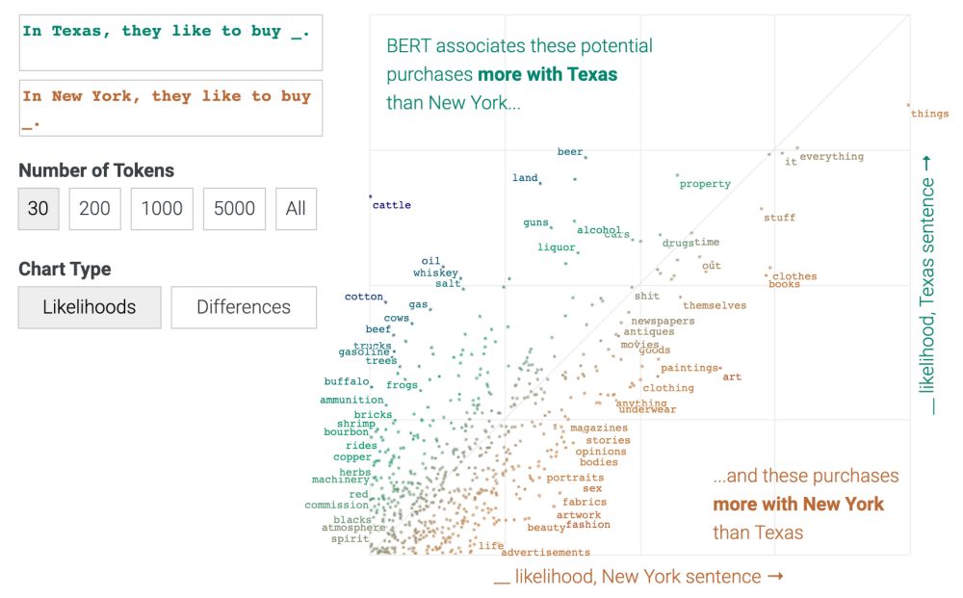Edit the New York sentence text box
Screen dimensions: 963x598
point(170,108)
